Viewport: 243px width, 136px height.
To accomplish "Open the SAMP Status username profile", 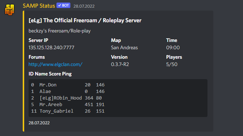I will pos(39,6).
